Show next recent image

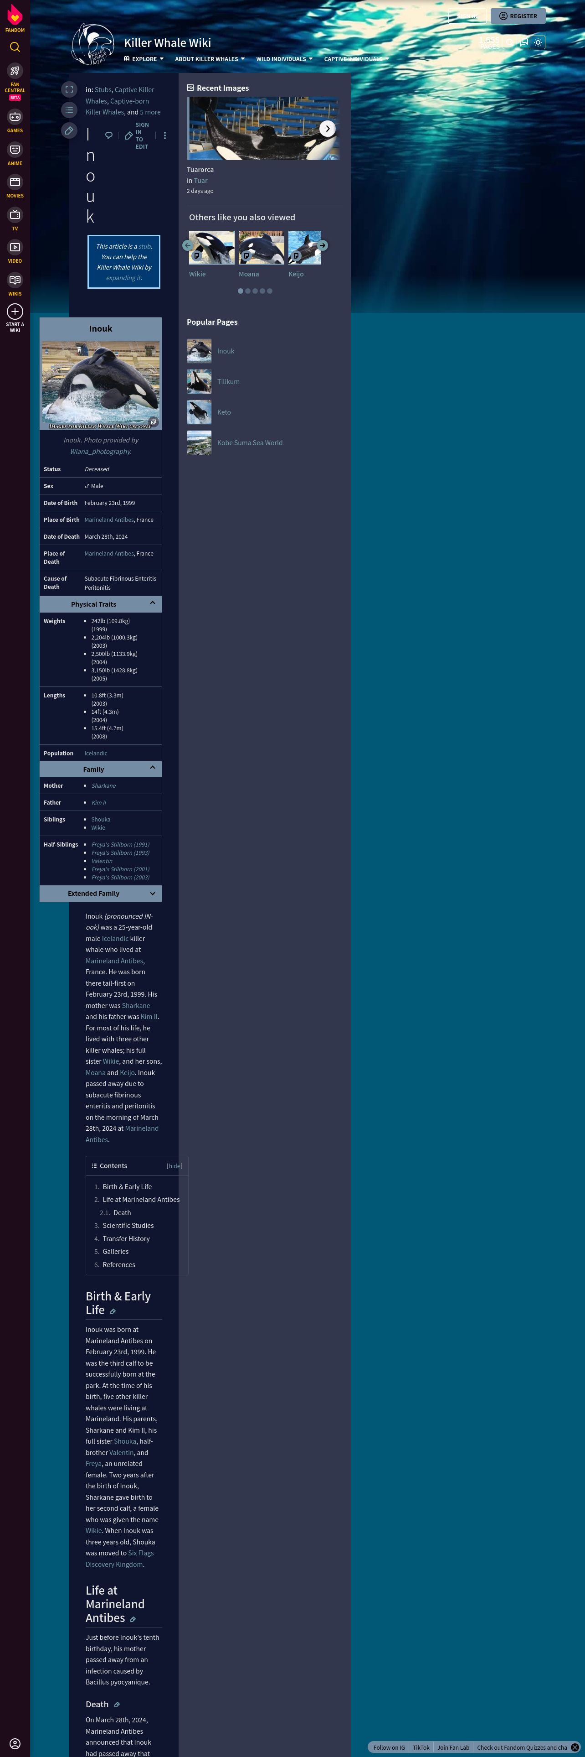328,128
